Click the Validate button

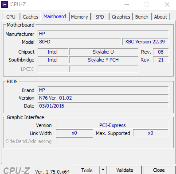125,170
